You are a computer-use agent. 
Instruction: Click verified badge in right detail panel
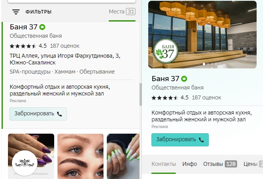tap(184, 79)
